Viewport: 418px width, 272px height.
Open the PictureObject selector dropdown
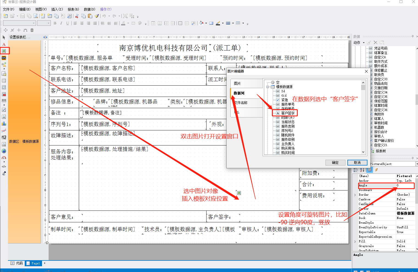[x=416, y=164]
